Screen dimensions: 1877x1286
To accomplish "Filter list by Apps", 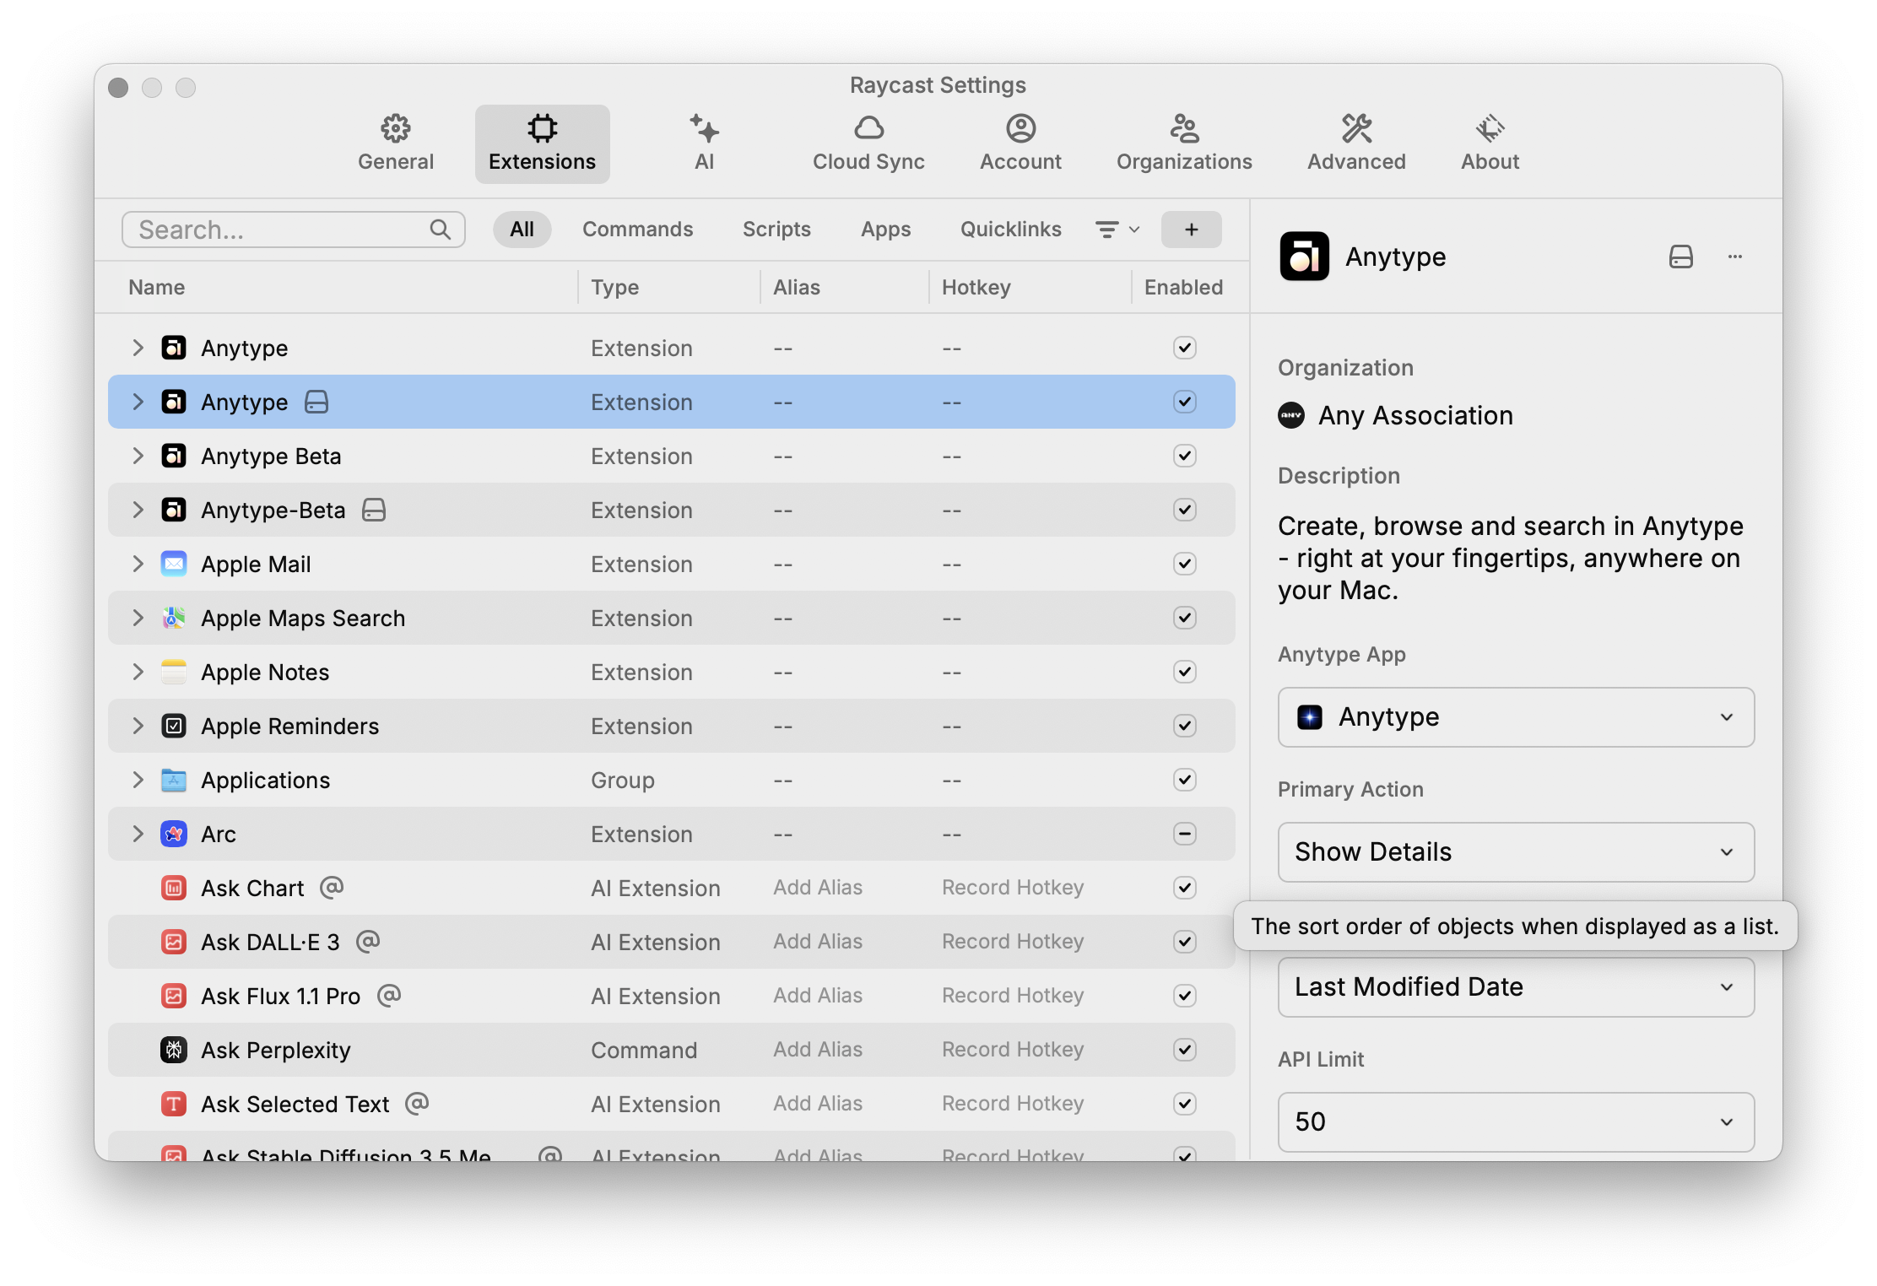I will tap(885, 230).
